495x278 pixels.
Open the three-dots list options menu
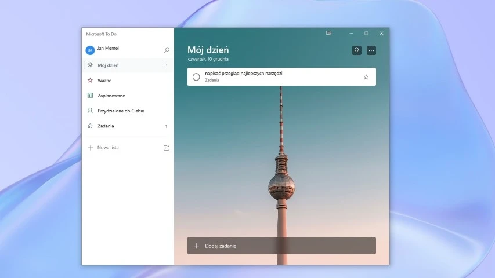pos(371,50)
